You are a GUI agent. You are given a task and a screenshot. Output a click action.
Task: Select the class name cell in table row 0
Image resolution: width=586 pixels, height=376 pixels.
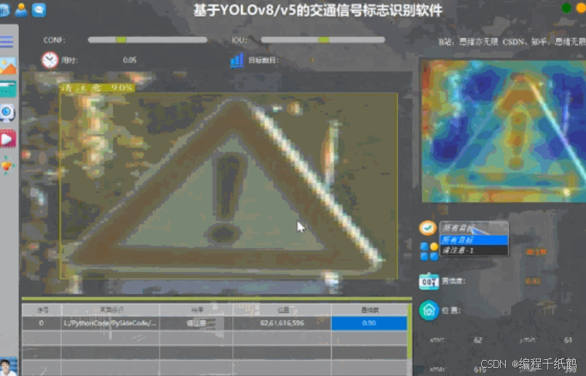(197, 323)
